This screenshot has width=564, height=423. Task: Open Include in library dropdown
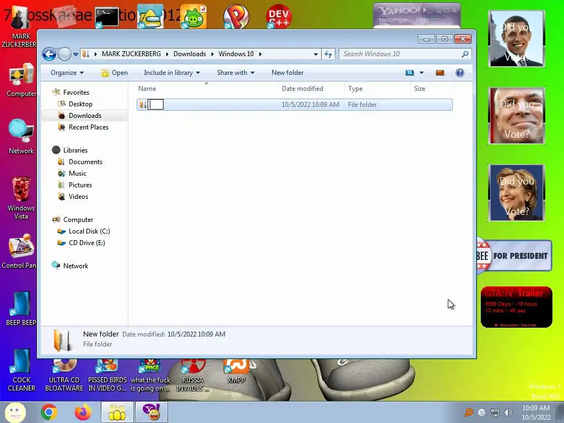[172, 73]
